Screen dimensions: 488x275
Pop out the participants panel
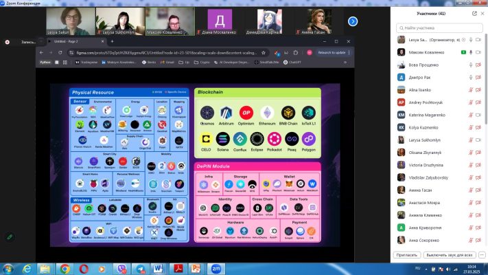474,14
